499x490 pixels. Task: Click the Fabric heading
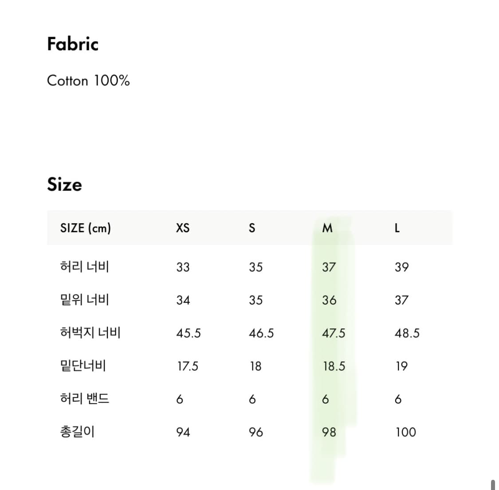(73, 44)
